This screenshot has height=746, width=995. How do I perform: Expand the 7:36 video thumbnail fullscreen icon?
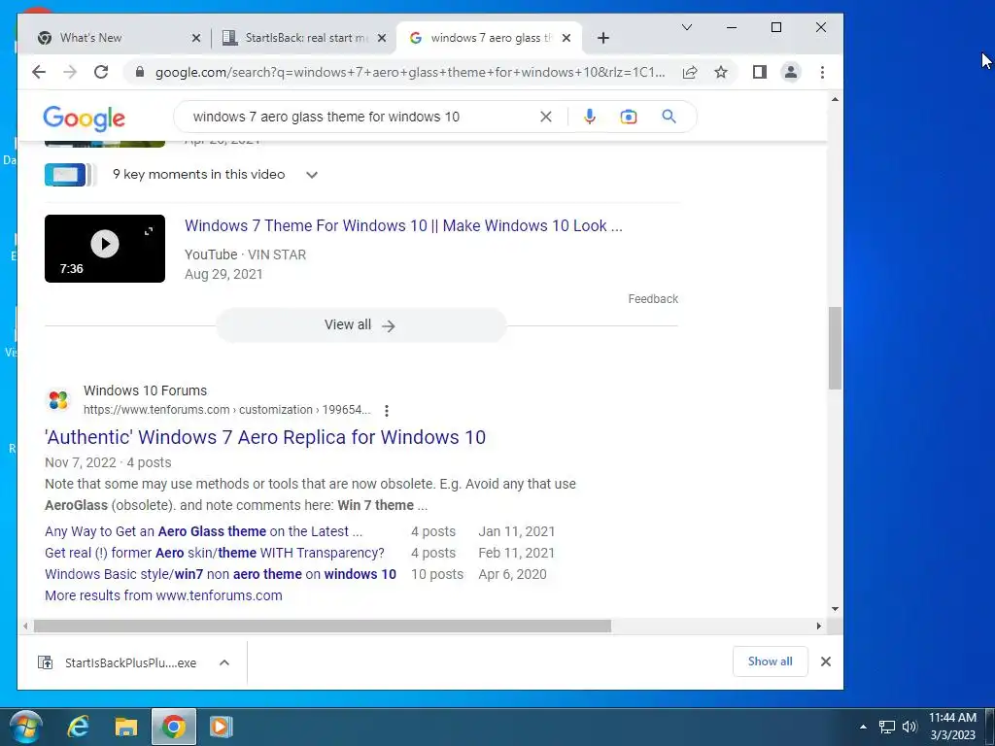pos(149,231)
